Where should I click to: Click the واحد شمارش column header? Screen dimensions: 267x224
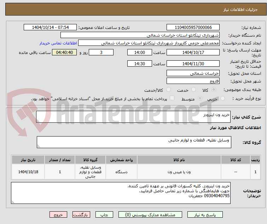121,160
